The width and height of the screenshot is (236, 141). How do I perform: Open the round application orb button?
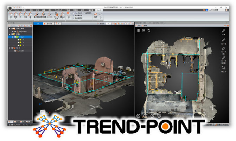pyautogui.click(x=10, y=8)
